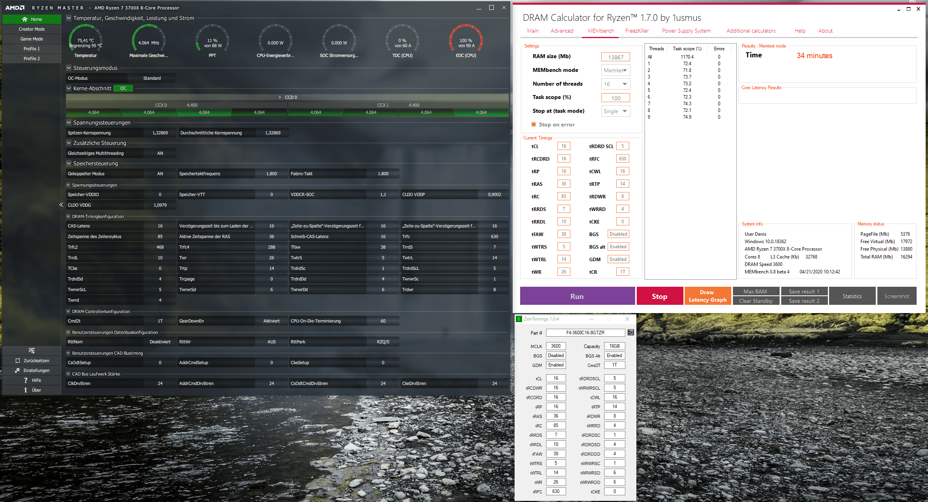Click the ZenTimings camera screenshot icon
928x502 pixels.
coord(630,333)
